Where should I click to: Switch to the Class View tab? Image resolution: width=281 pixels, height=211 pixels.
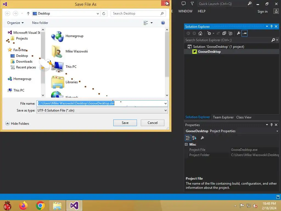tap(244, 117)
